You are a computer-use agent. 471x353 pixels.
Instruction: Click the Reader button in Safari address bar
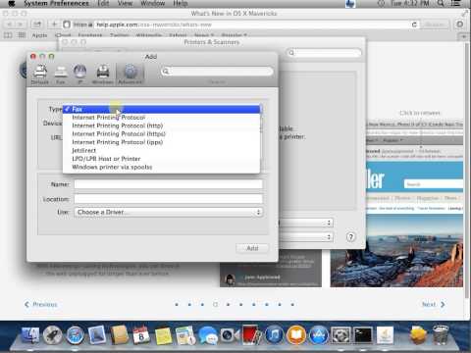(435, 25)
